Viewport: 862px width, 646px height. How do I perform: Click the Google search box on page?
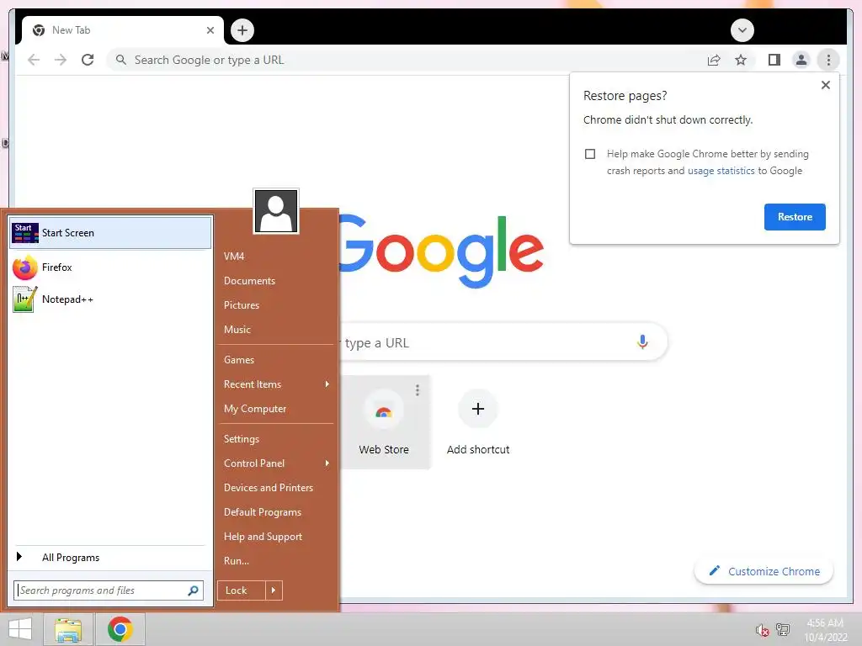click(503, 342)
